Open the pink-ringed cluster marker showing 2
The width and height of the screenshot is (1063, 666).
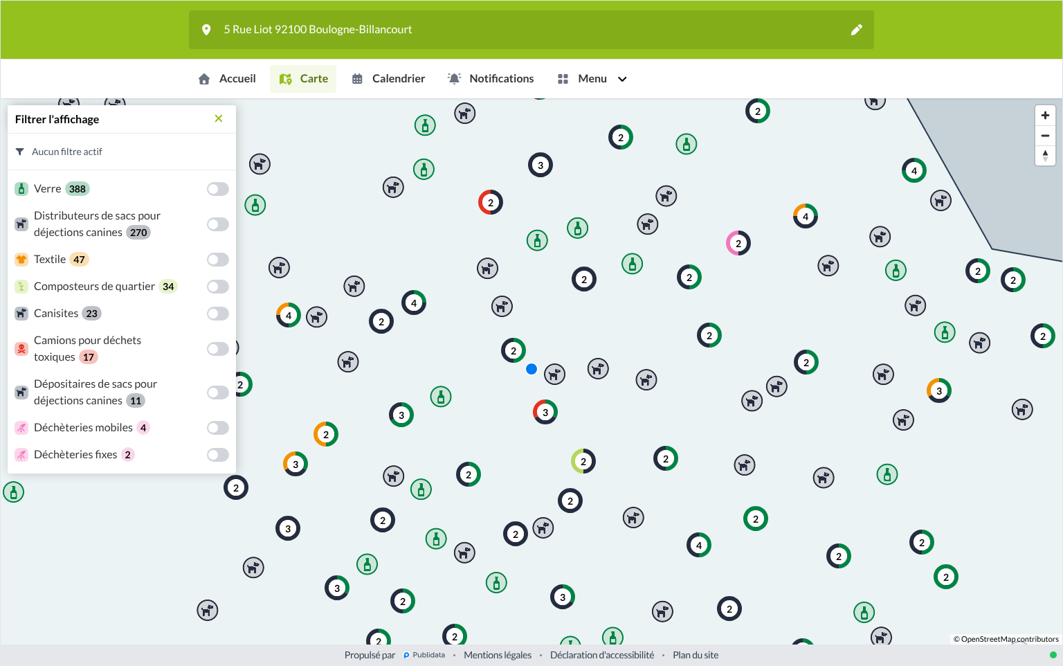pos(738,243)
